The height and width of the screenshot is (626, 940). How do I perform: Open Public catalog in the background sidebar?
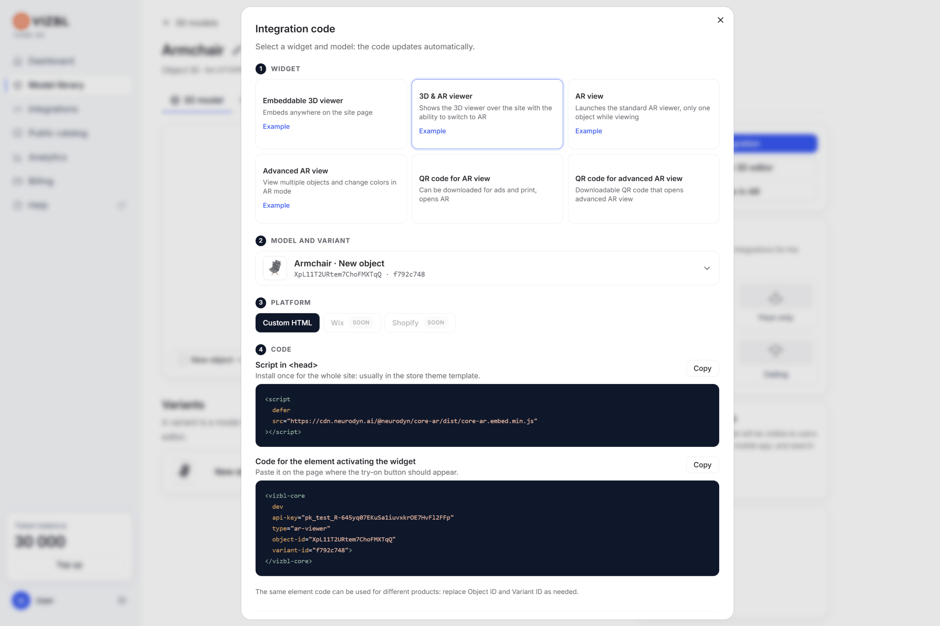[x=58, y=133]
